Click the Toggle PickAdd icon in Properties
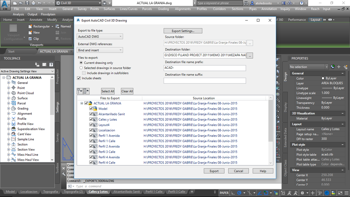 pyautogui.click(x=333, y=67)
